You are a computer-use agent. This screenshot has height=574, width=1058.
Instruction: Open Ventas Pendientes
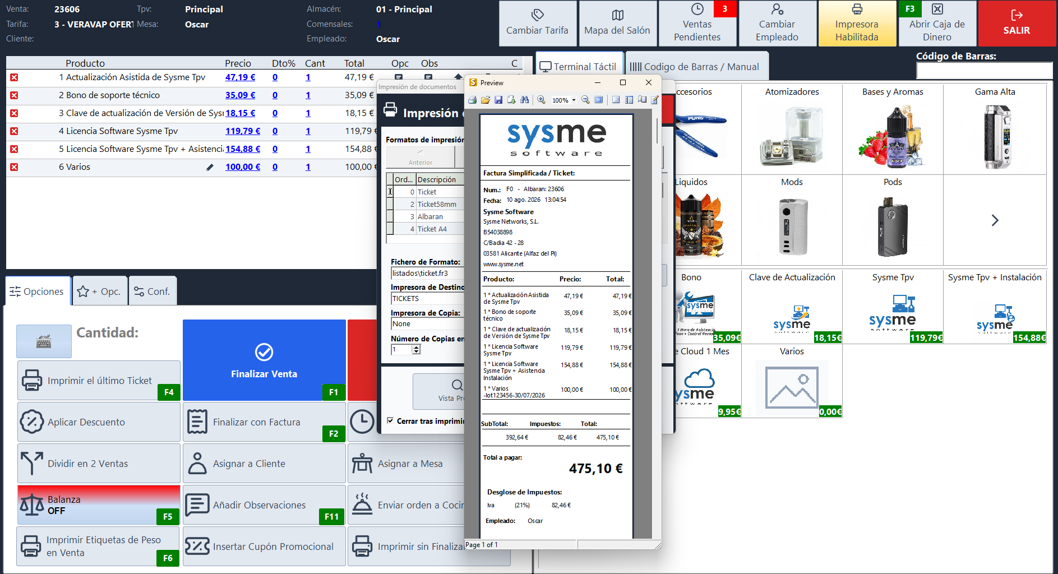click(x=697, y=24)
